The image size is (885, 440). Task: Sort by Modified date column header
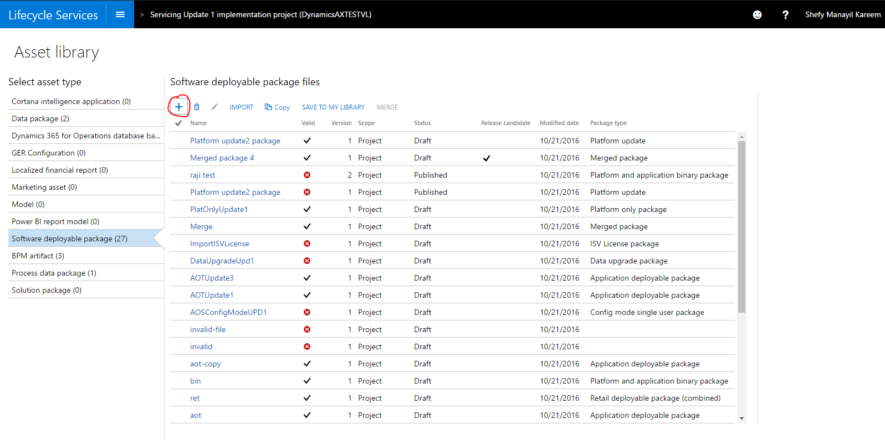[x=559, y=123]
